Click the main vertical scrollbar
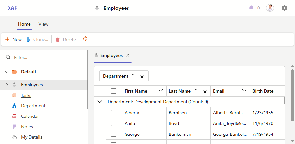Screen dimensions: 295x144 click(292, 95)
